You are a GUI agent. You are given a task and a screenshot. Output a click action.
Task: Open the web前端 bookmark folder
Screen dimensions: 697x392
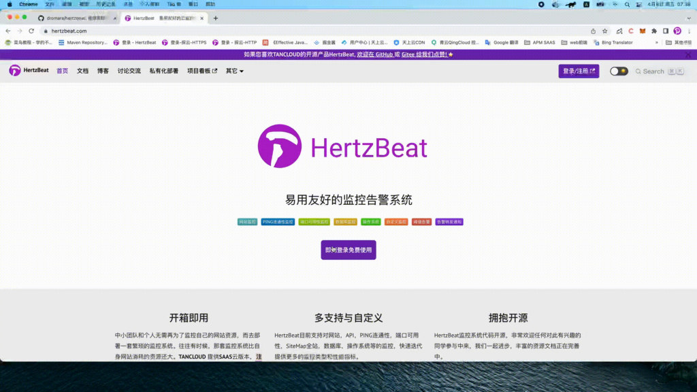(x=574, y=43)
